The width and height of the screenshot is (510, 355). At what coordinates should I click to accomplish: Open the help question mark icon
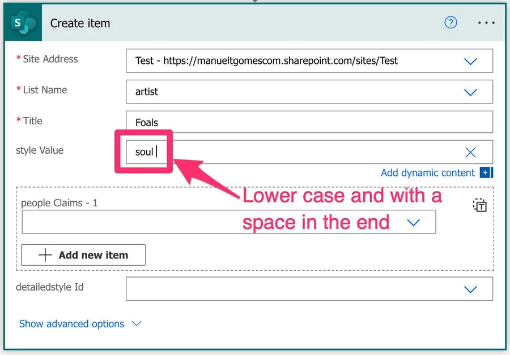click(x=450, y=23)
